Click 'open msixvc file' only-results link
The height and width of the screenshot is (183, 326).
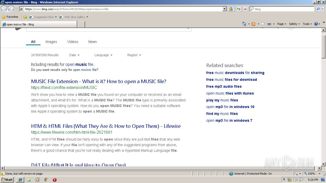coord(85,70)
